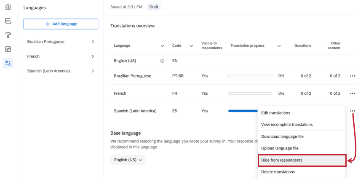Open the Survey options sliders icon
Viewport: 358px width, 179px height.
pos(8,49)
